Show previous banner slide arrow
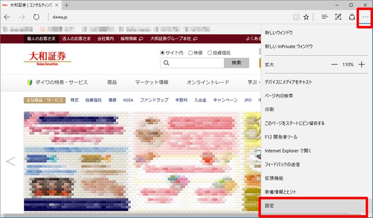 tap(10, 162)
